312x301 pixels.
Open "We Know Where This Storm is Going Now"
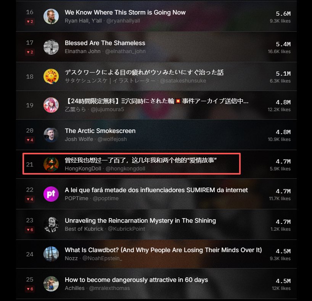coord(125,12)
